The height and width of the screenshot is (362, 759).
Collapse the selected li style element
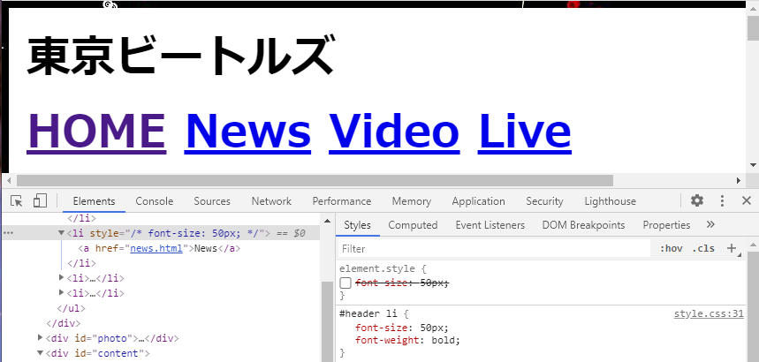(x=62, y=234)
